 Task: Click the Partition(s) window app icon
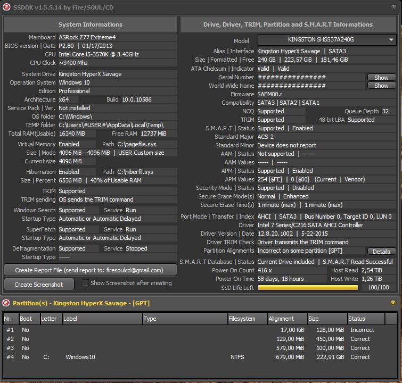6,303
